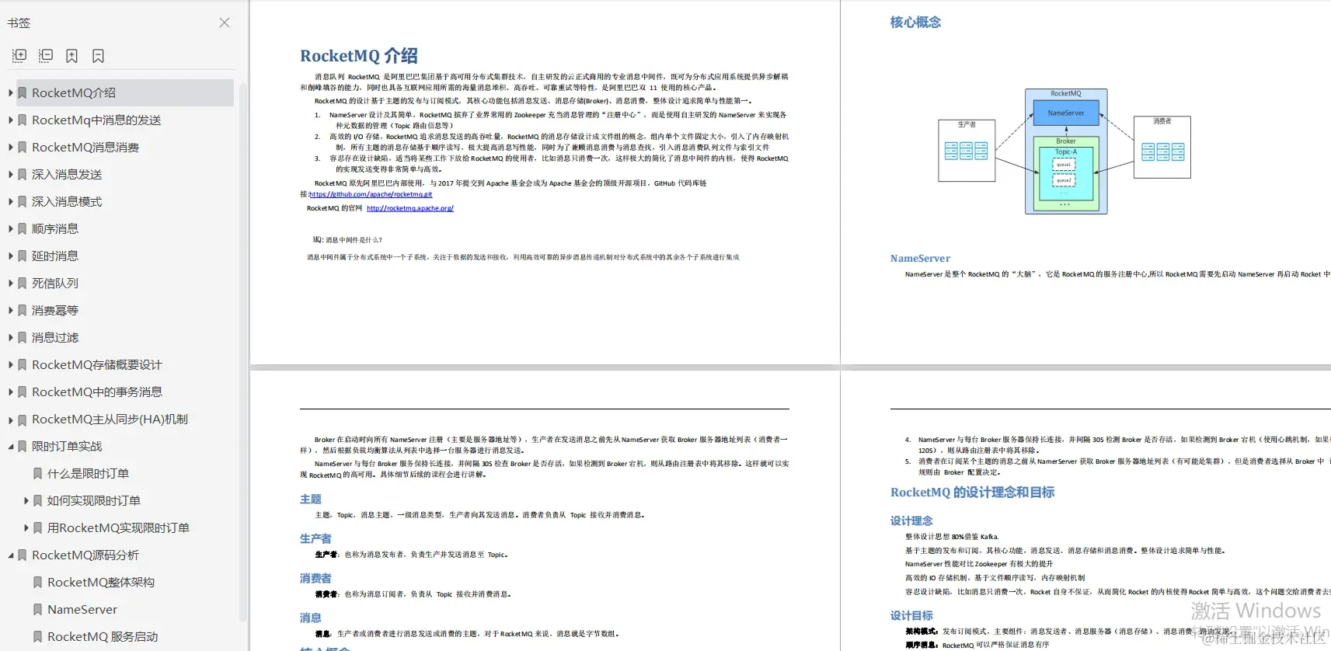Expand the 顺序消息 bookmark
The image size is (1331, 651).
coord(11,228)
